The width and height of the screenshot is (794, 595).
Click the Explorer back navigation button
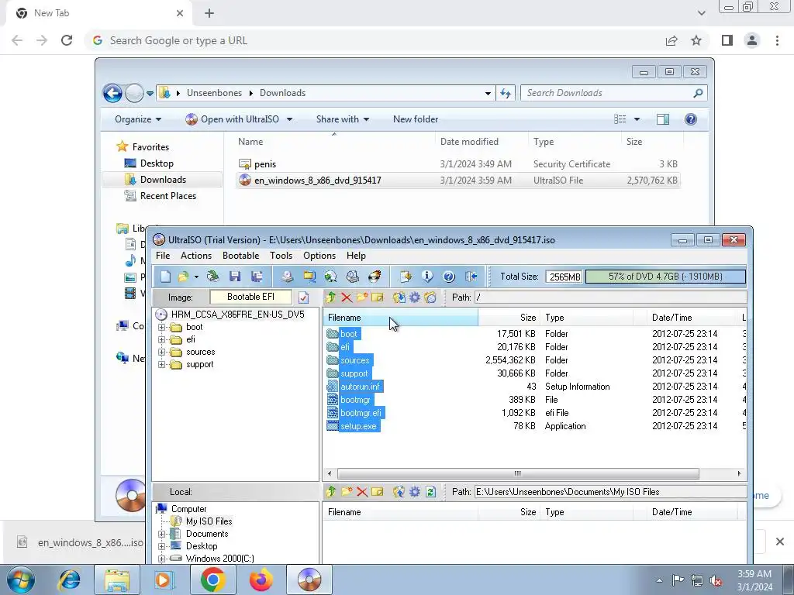coord(112,93)
